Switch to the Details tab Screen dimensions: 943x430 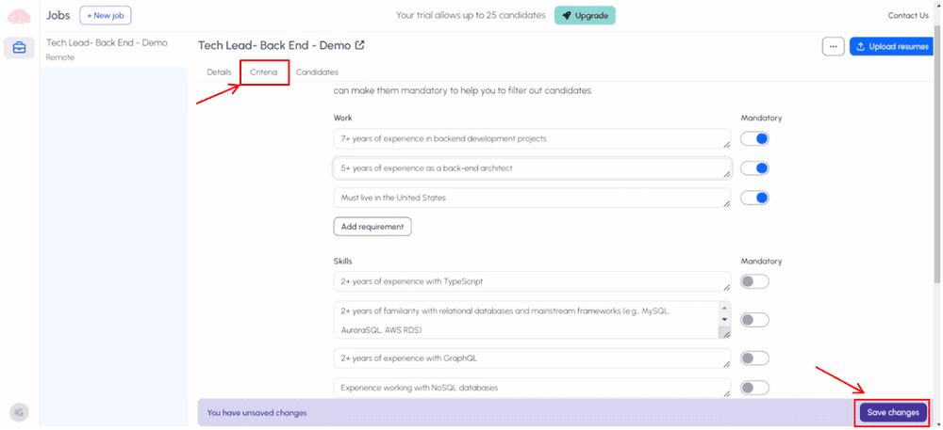point(219,72)
